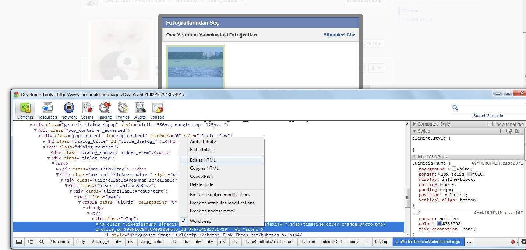This screenshot has height=250, width=526.
Task: Select td.vTop breadcrumb
Action: pyautogui.click(x=382, y=242)
